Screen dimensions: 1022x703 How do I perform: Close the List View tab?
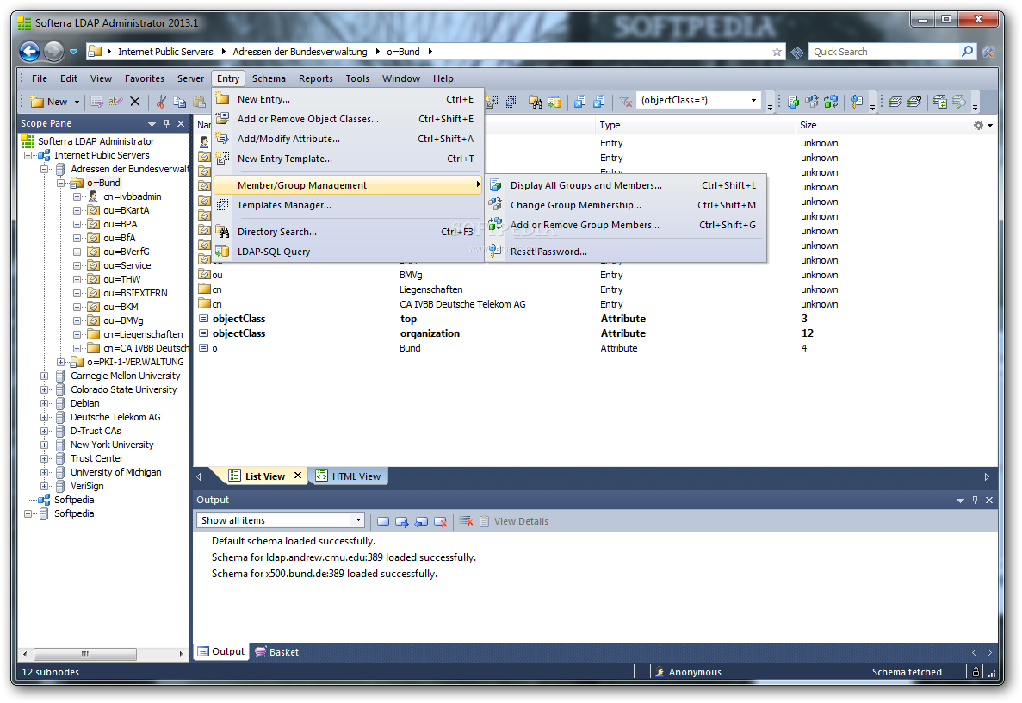[298, 476]
